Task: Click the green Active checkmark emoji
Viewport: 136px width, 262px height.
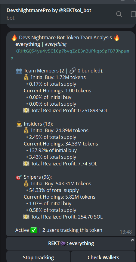Action: coord(34,230)
